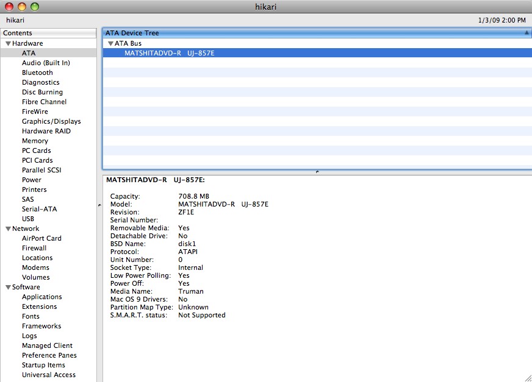532x382 pixels.
Task: Open Volumes under Network
Action: [35, 277]
